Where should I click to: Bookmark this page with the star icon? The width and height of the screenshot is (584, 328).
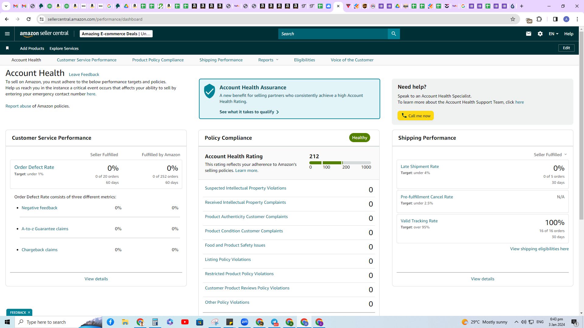[513, 19]
